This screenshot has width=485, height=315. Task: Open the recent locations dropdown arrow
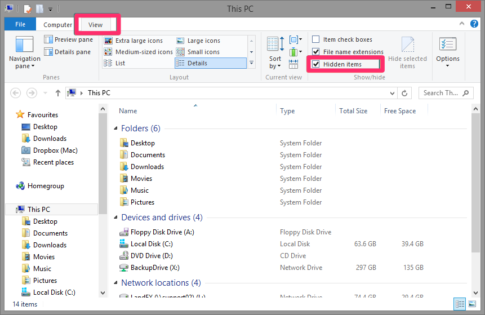click(45, 93)
